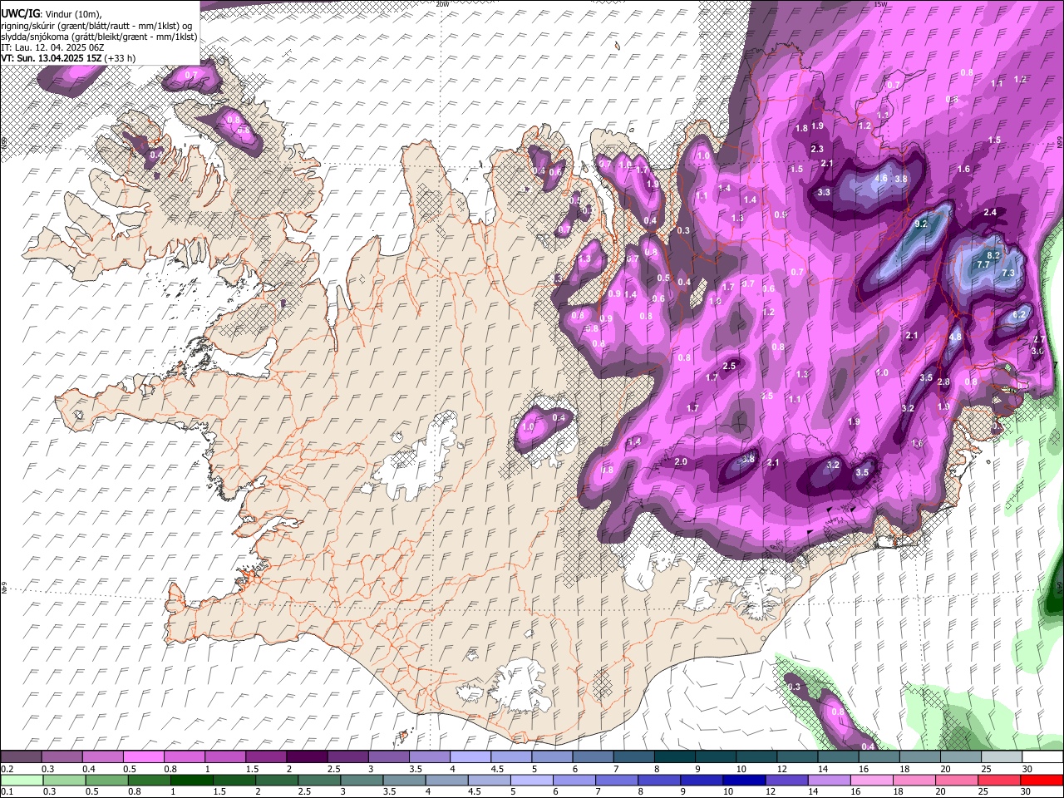Click bottom legend swatch between 1 and 1.5
1064x798 pixels.
tap(191, 780)
